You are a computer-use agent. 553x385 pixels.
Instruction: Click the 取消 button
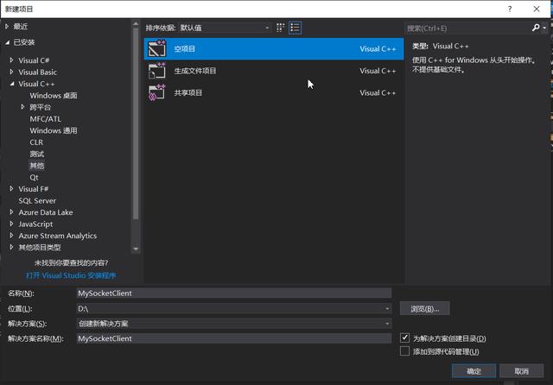click(521, 371)
